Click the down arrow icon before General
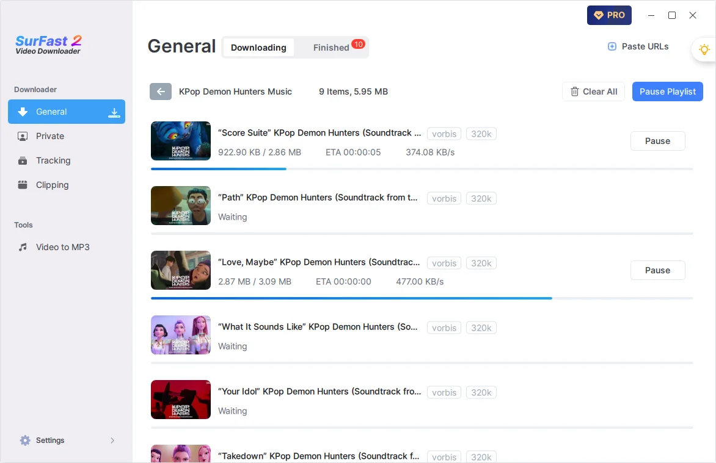Screen dimensions: 716x463 23,112
